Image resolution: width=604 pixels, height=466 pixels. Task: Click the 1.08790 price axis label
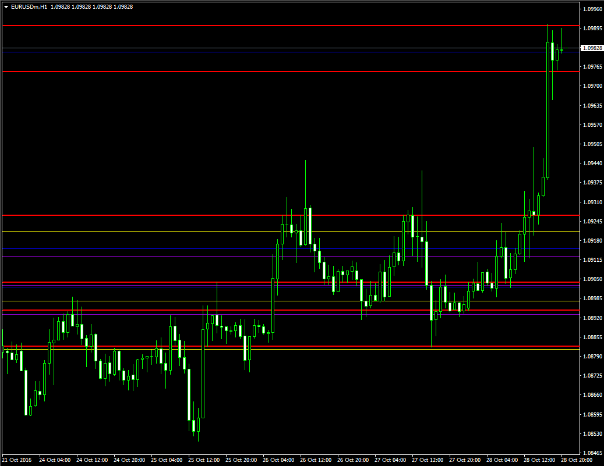pyautogui.click(x=592, y=357)
